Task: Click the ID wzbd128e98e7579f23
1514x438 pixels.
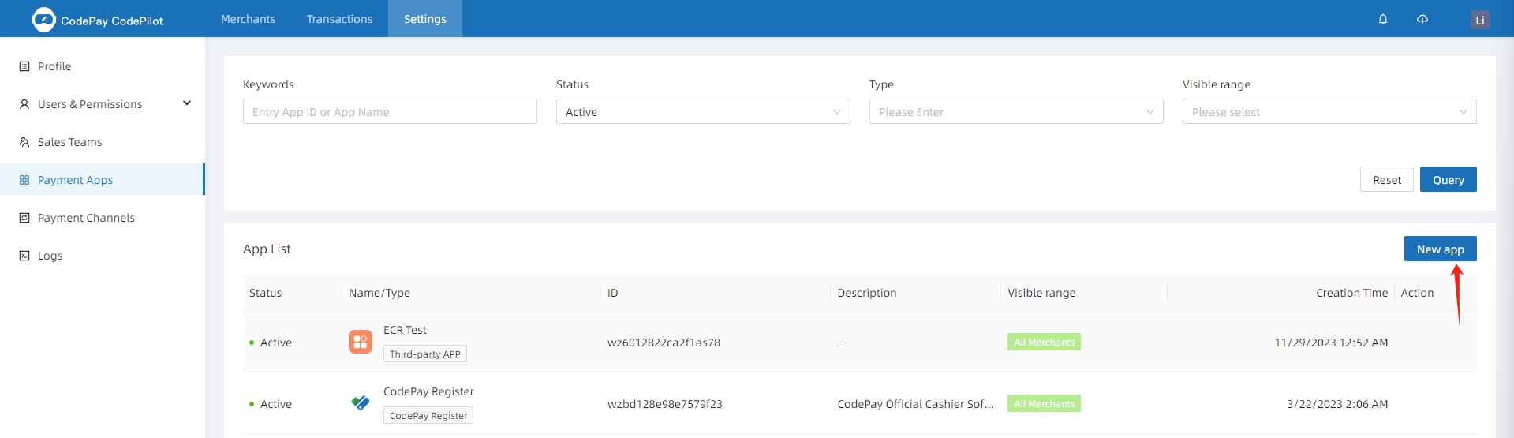Action: coord(665,404)
